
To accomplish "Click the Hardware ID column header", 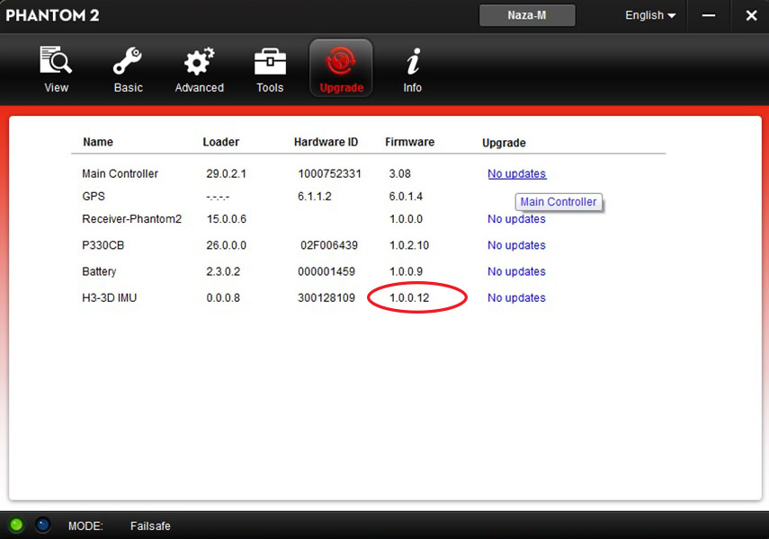I will click(326, 142).
